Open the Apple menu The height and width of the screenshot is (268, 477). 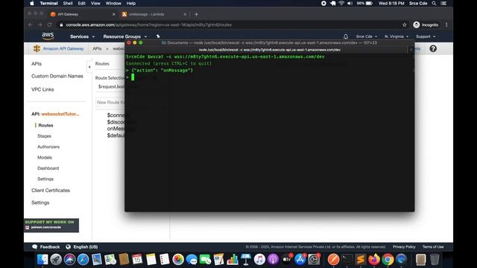pyautogui.click(x=32, y=3)
